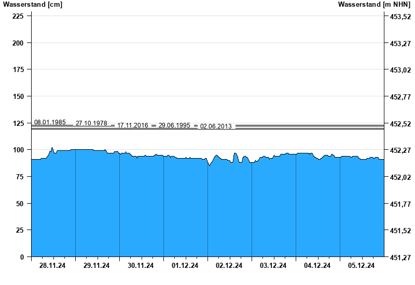Click the 225 tick on left axis

click(18, 16)
